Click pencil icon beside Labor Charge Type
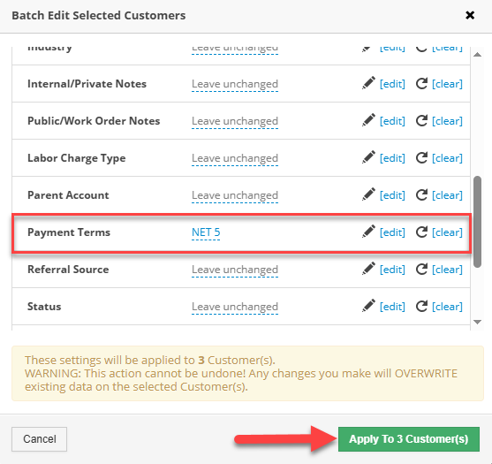 click(368, 157)
